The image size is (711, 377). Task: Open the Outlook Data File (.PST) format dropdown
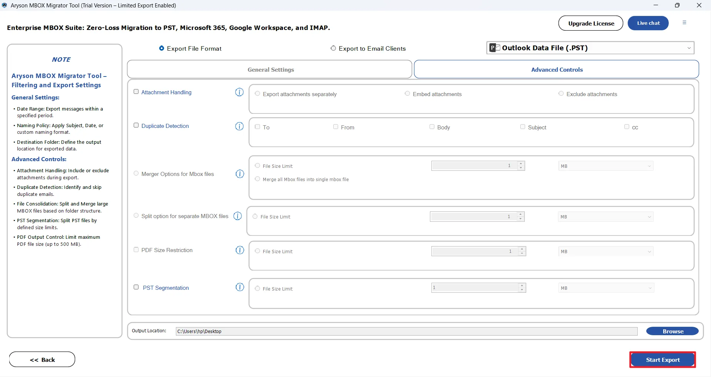click(590, 48)
